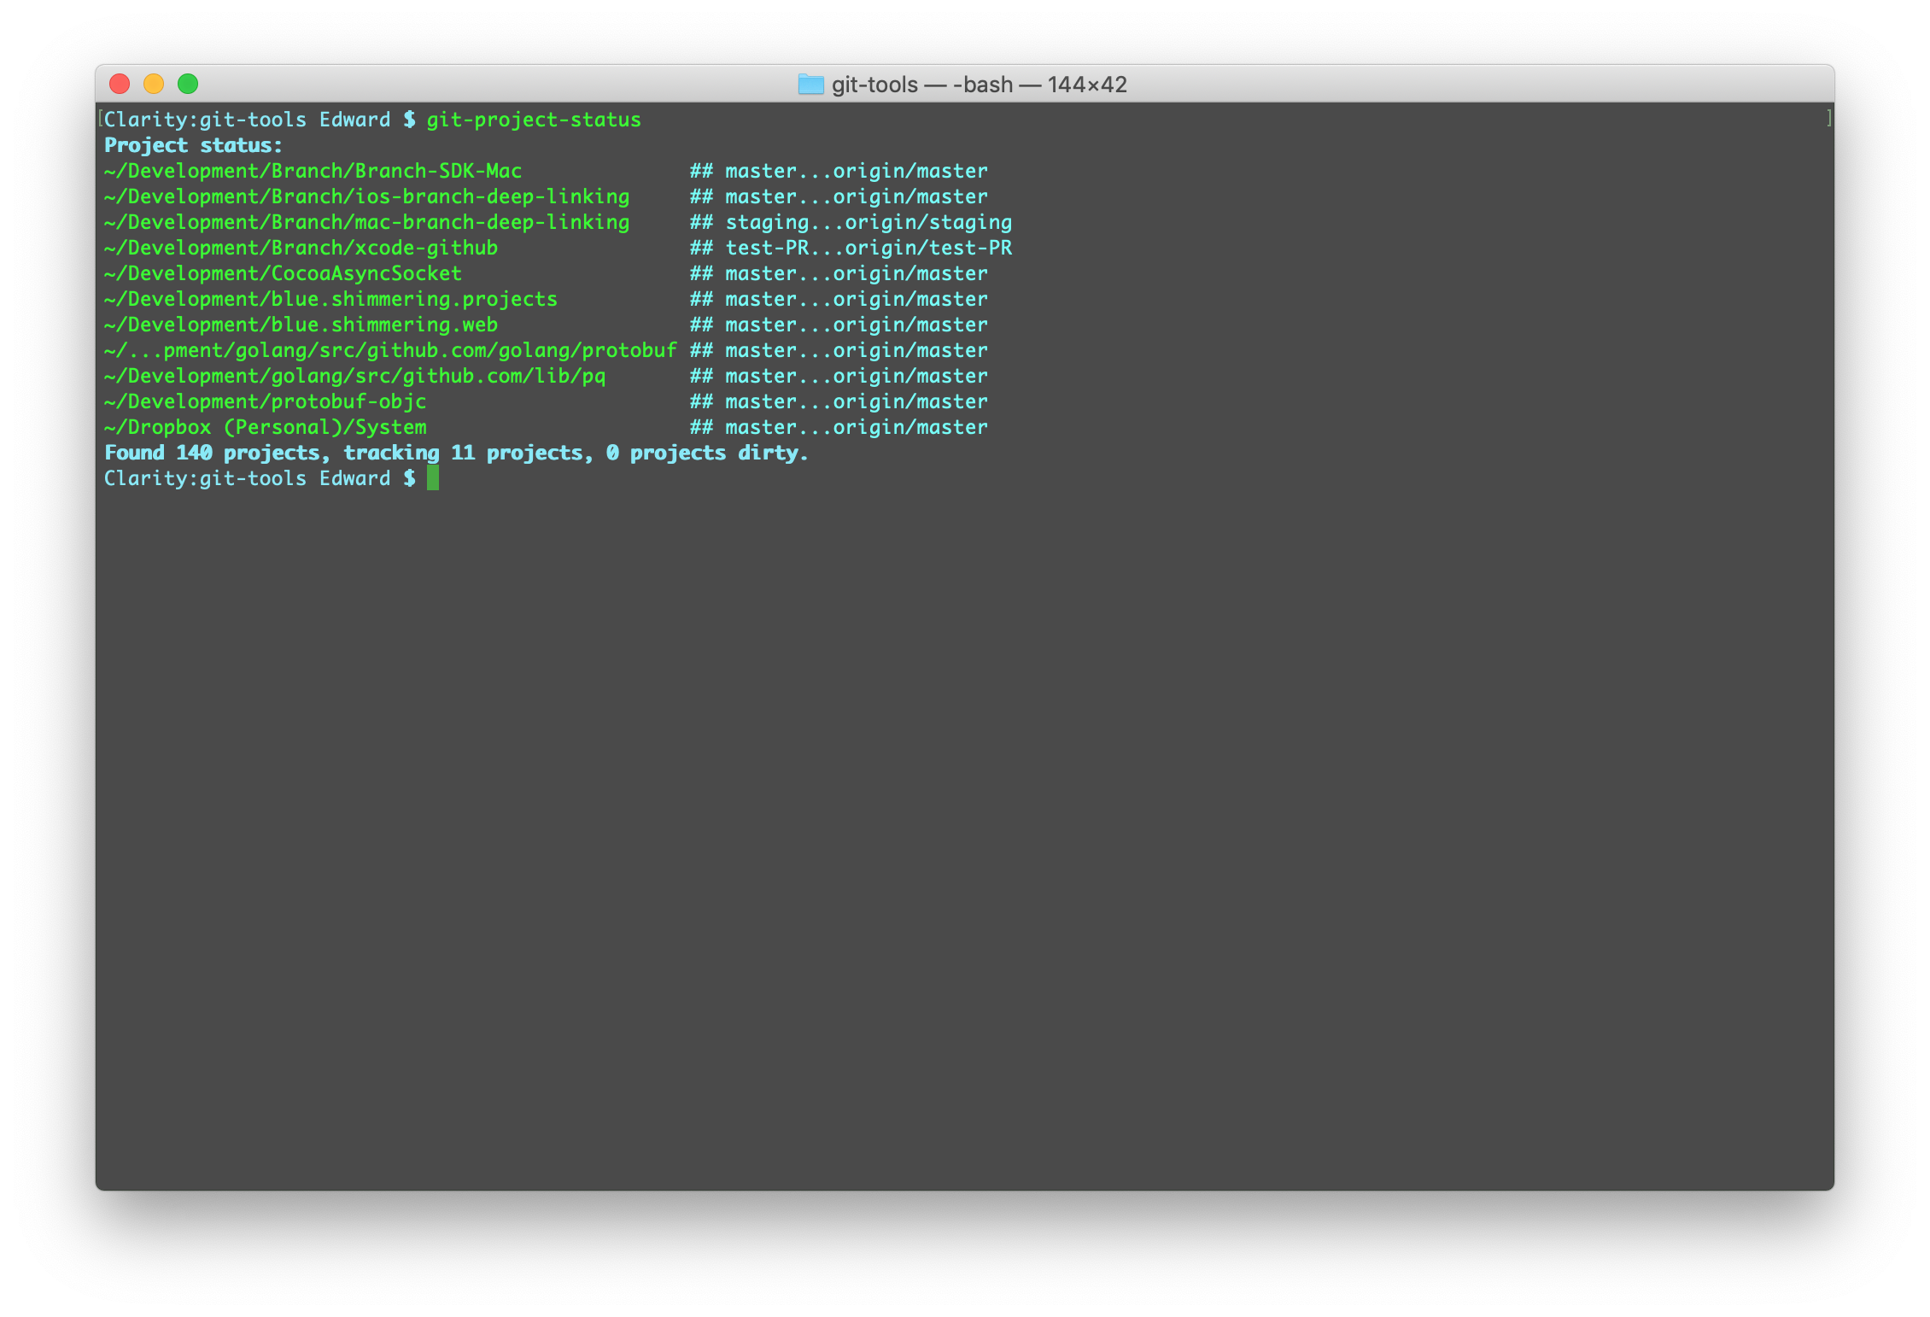Click the red close window button

[x=120, y=84]
